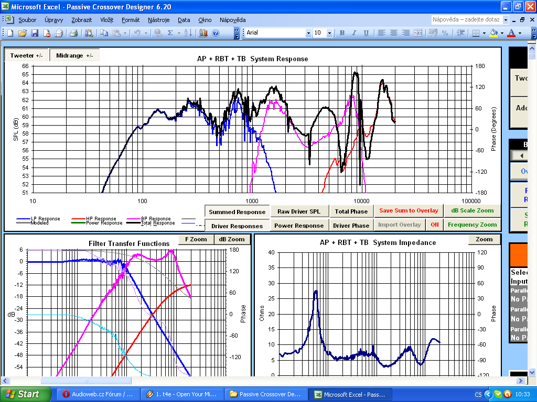The image size is (537, 402).
Task: Open the Formát menu
Action: (x=131, y=20)
